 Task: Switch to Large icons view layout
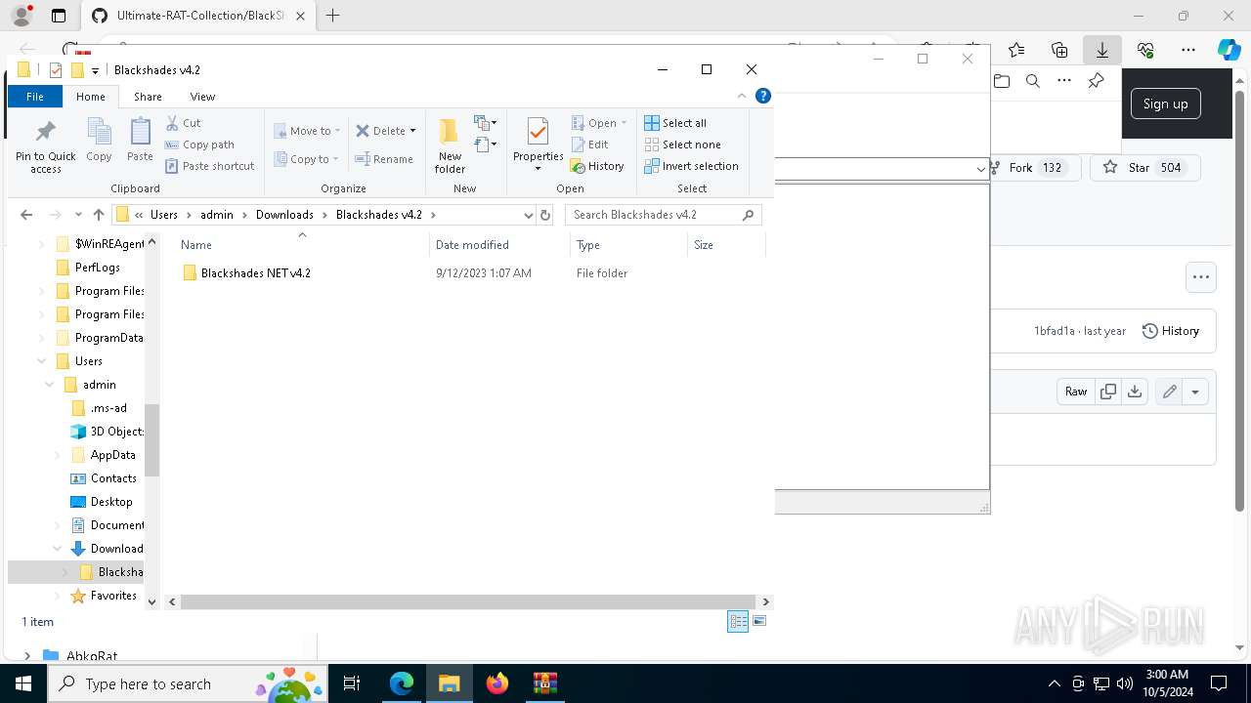[x=759, y=622]
